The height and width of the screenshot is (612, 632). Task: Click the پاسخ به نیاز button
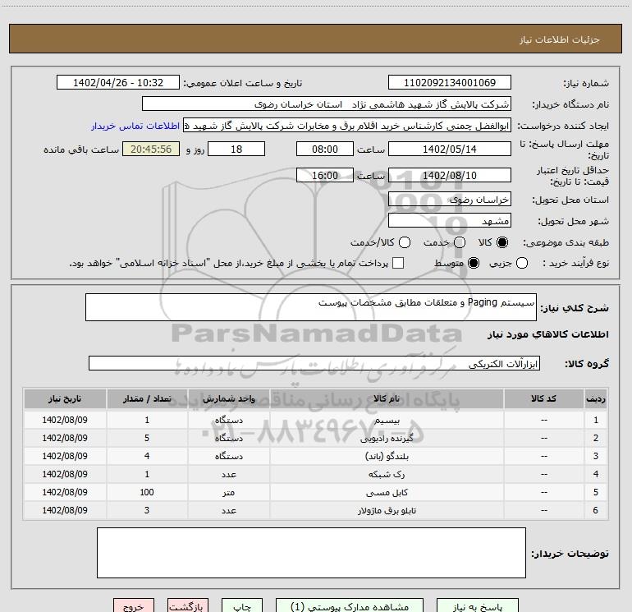coord(477,606)
